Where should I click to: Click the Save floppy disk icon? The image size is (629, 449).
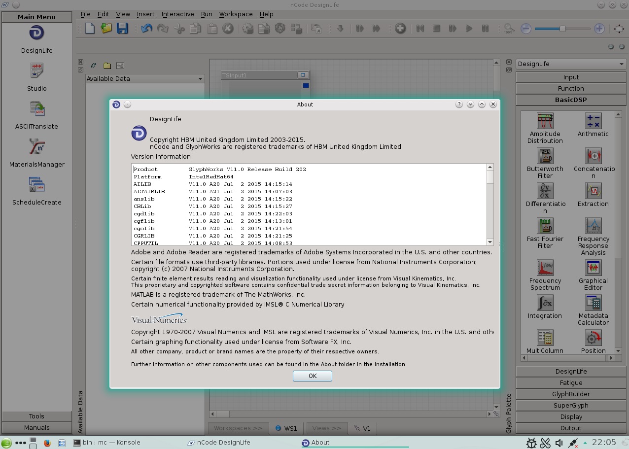coord(122,29)
